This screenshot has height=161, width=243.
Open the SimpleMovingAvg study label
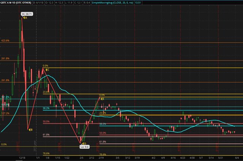[x=112, y=3]
